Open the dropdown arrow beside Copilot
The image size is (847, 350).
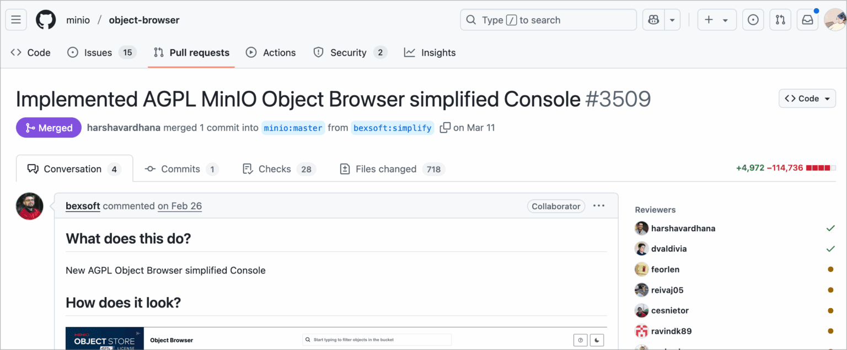(x=672, y=20)
